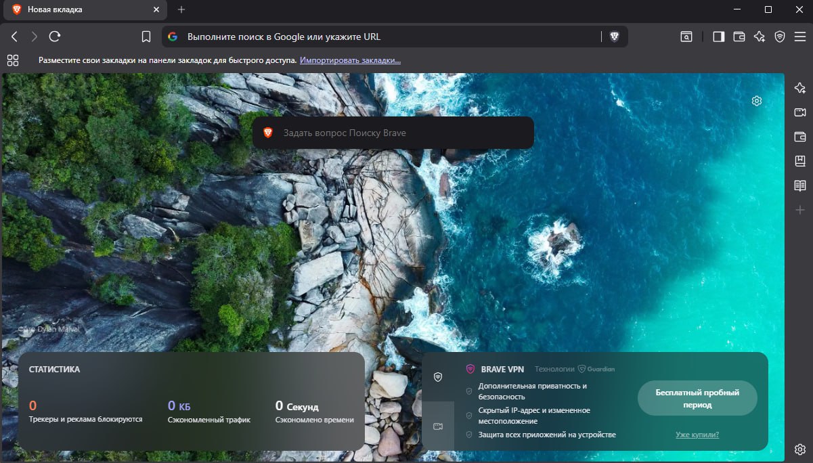Bookmark this page with the bookmark icon
813x463 pixels.
click(x=146, y=37)
